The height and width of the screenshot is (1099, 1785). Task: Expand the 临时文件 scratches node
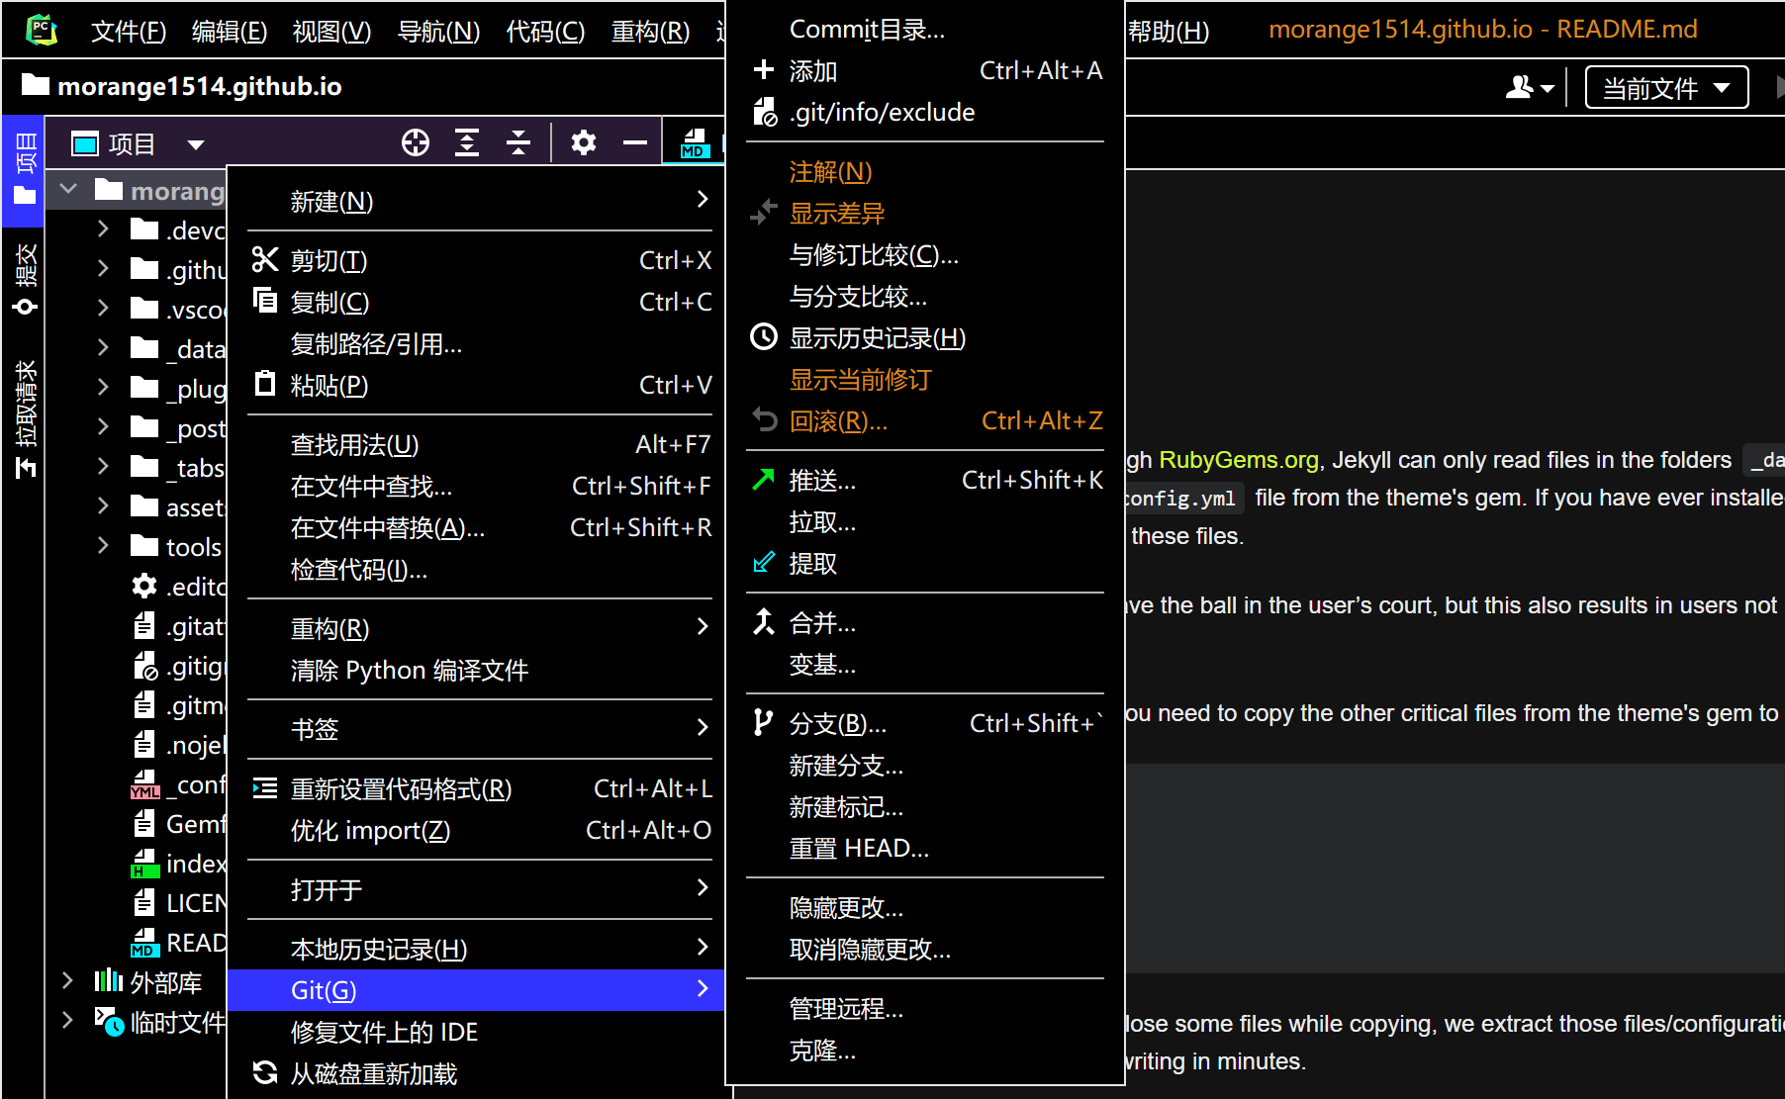(x=67, y=1021)
